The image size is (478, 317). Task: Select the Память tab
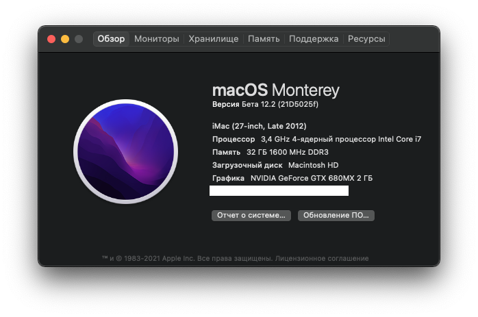264,39
